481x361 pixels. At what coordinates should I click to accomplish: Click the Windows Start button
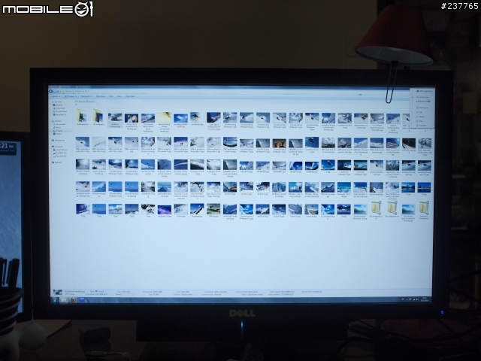click(55, 300)
